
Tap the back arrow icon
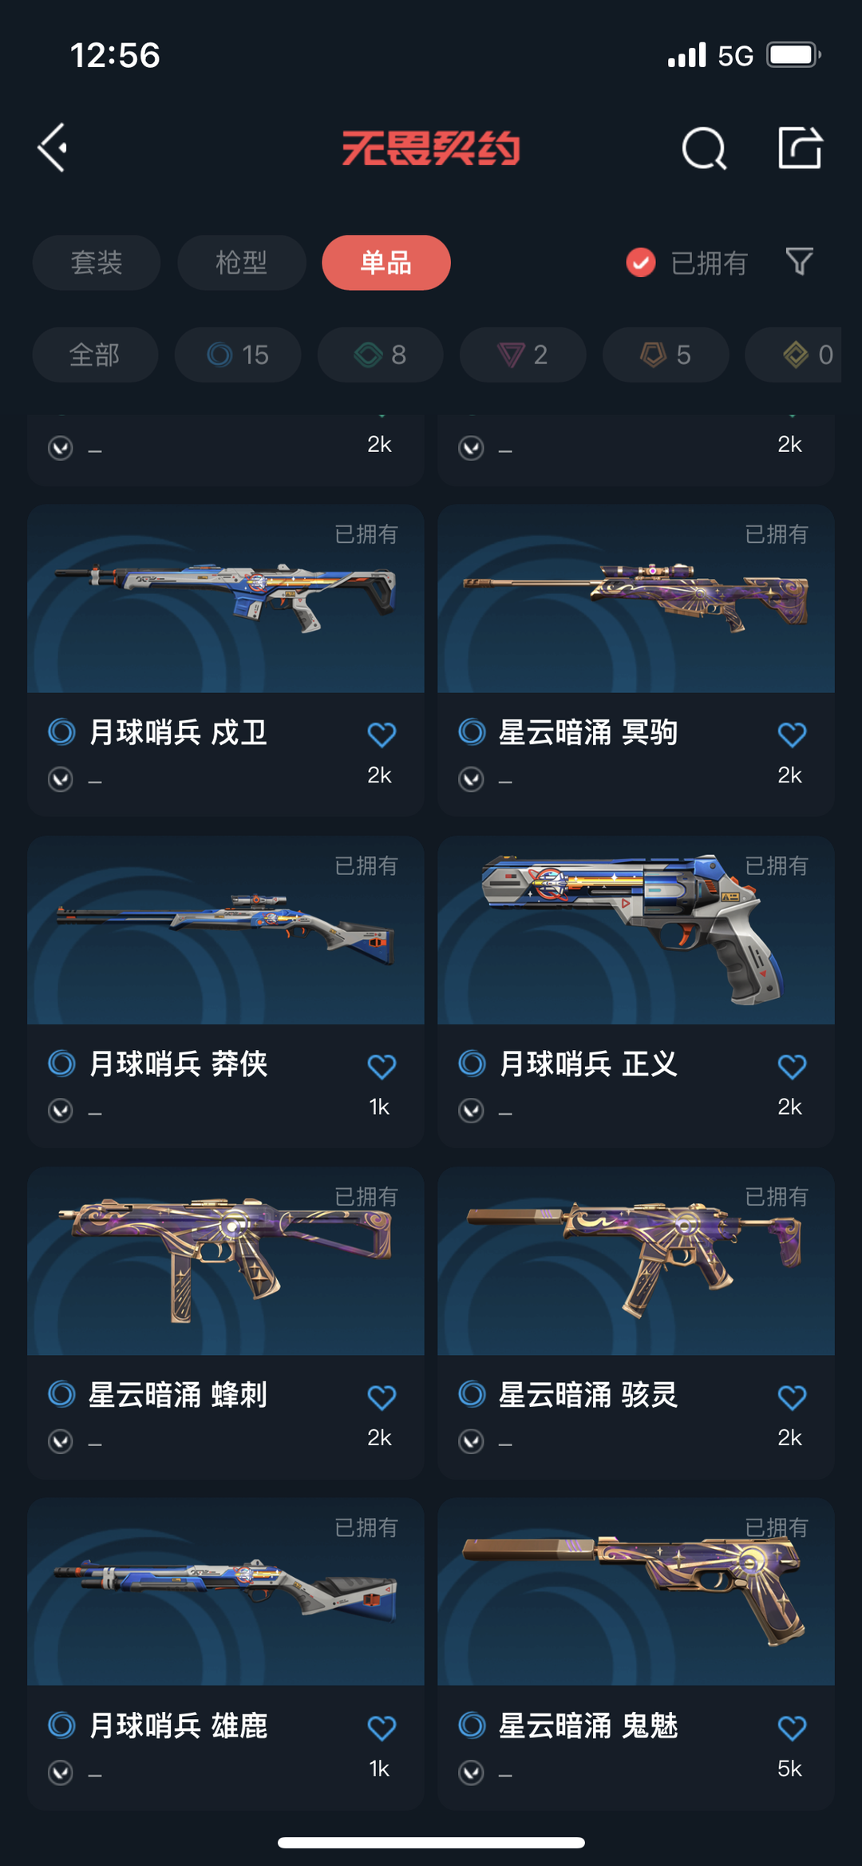pyautogui.click(x=53, y=148)
